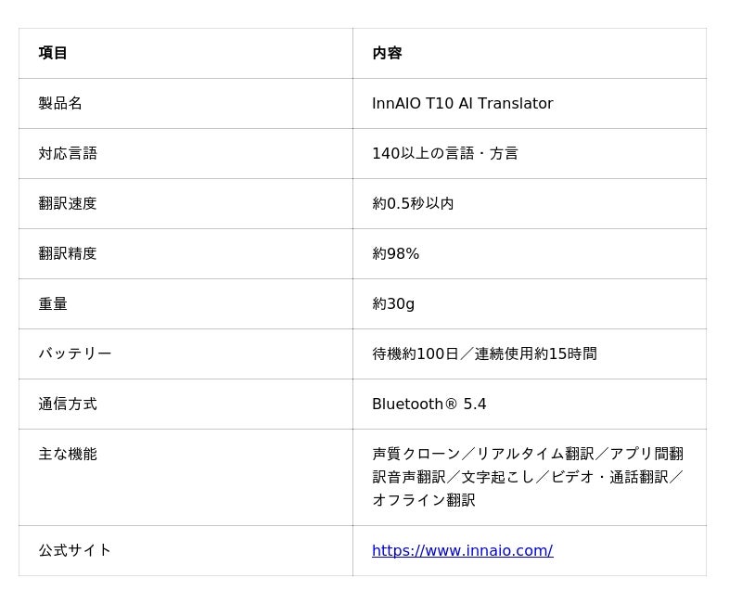Screen dimensions: 742x604
Task: Click the InnAIO T10 AI Translator text
Action: click(462, 103)
